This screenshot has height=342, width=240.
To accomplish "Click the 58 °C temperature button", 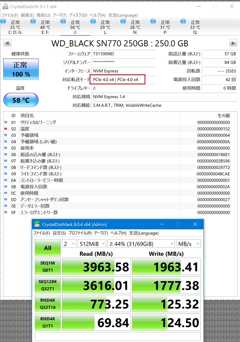I will [21, 100].
